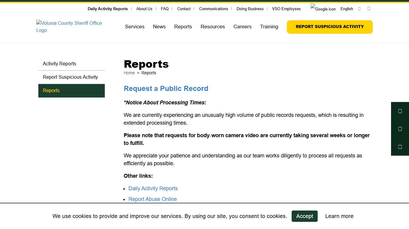Click the bottom icon on the dark right-side panel
This screenshot has width=409, height=229.
click(400, 147)
